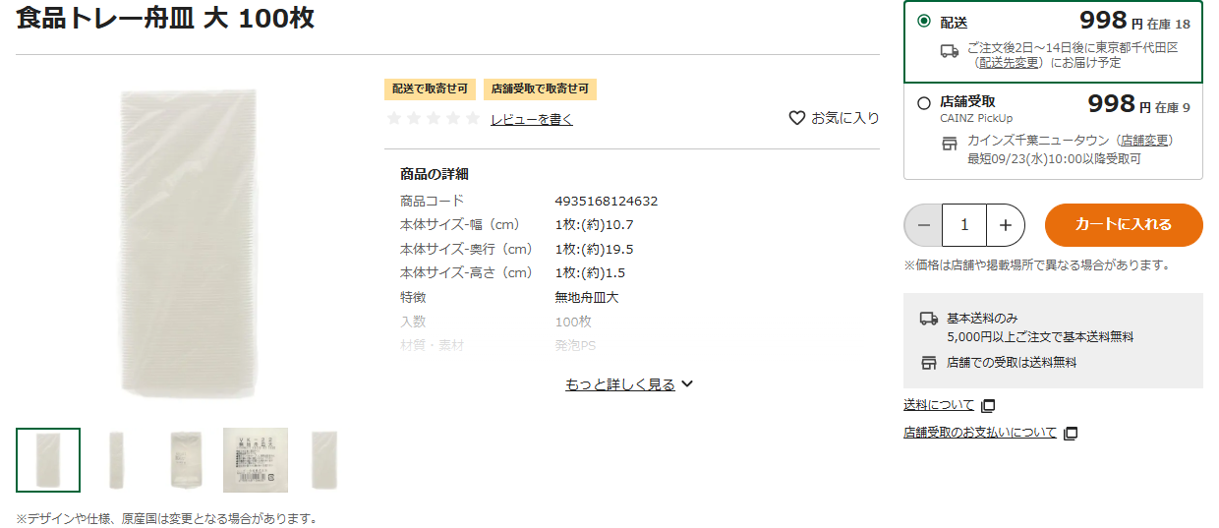
Task: Click the quantity input field
Action: (964, 225)
